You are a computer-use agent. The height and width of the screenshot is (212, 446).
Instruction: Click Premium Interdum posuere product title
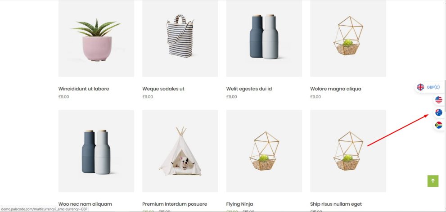tap(175, 204)
